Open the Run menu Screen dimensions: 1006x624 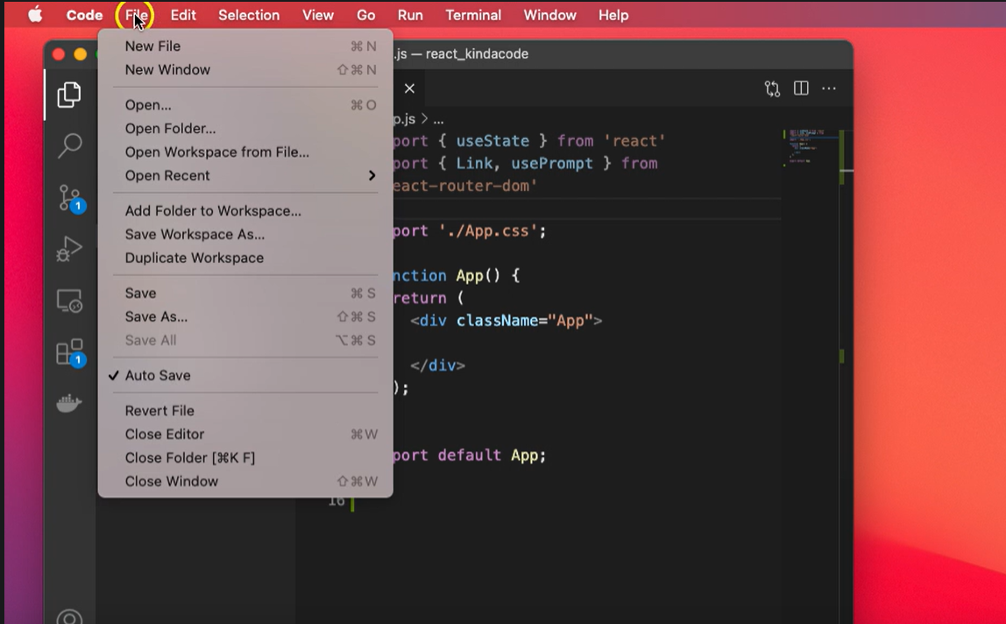click(410, 15)
